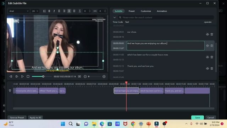Align subtitle text left
Screen dimensions: 227x128
click(59, 11)
